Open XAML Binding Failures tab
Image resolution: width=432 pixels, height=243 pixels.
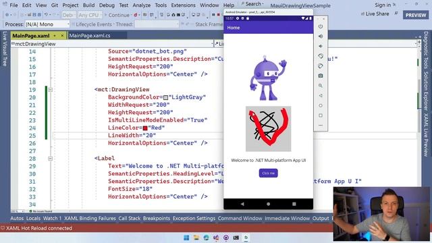pos(90,218)
